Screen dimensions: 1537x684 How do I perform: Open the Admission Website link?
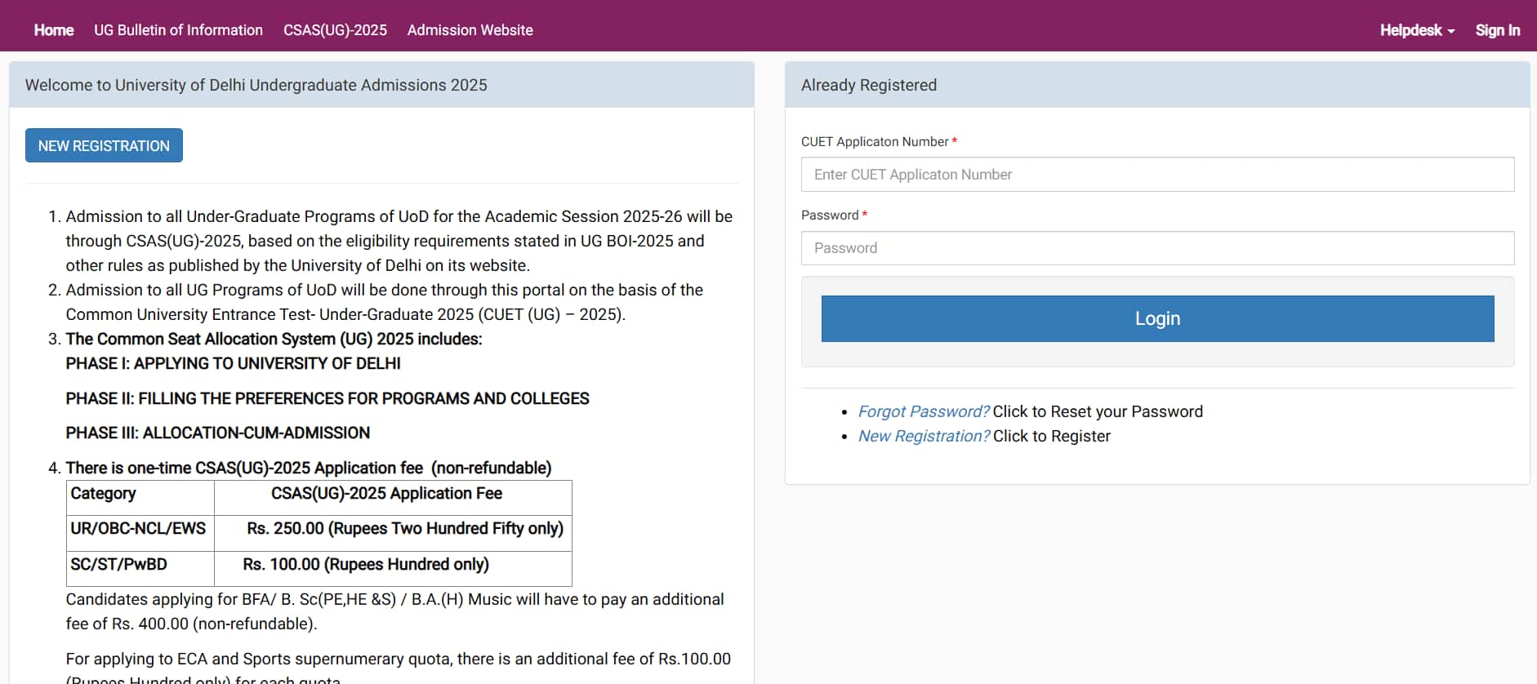(470, 30)
